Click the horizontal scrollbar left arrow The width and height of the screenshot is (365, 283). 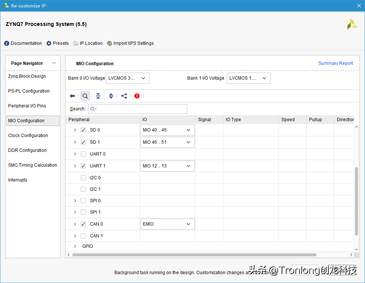[x=68, y=255]
